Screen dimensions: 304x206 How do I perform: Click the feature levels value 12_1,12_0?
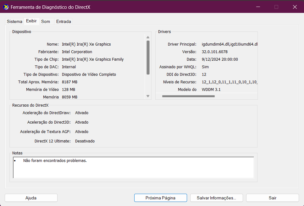tap(229, 82)
